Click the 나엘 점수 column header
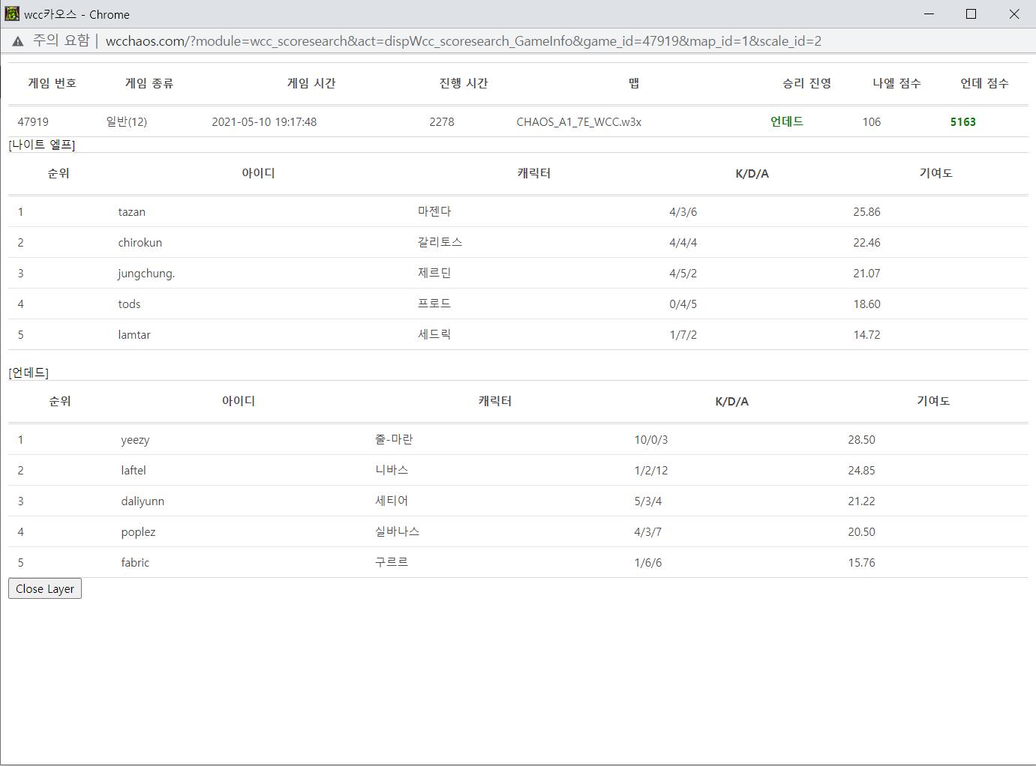Viewport: 1036px width, 766px height. tap(896, 83)
